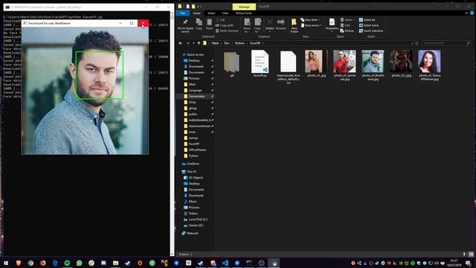Select Gamemaker folder in navigation pane
This screenshot has height=268, width=476.
pyautogui.click(x=196, y=96)
